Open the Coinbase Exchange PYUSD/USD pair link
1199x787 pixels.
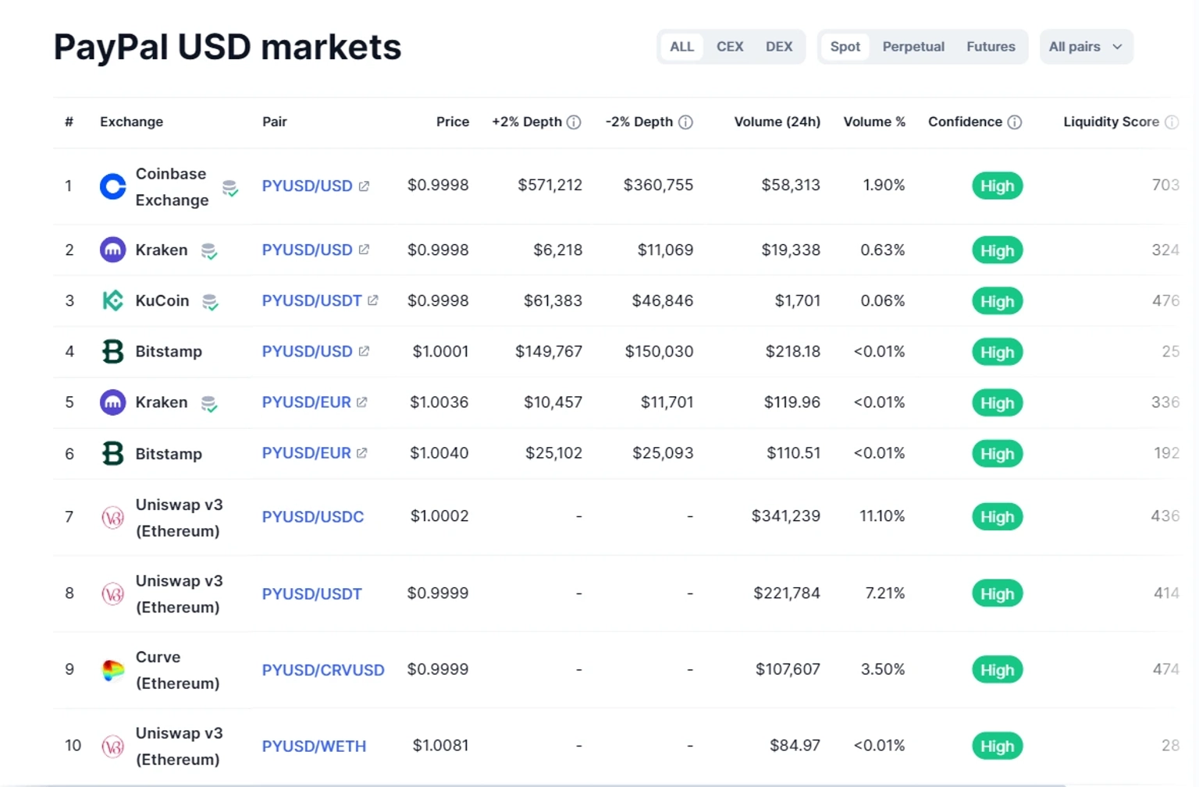(x=307, y=186)
